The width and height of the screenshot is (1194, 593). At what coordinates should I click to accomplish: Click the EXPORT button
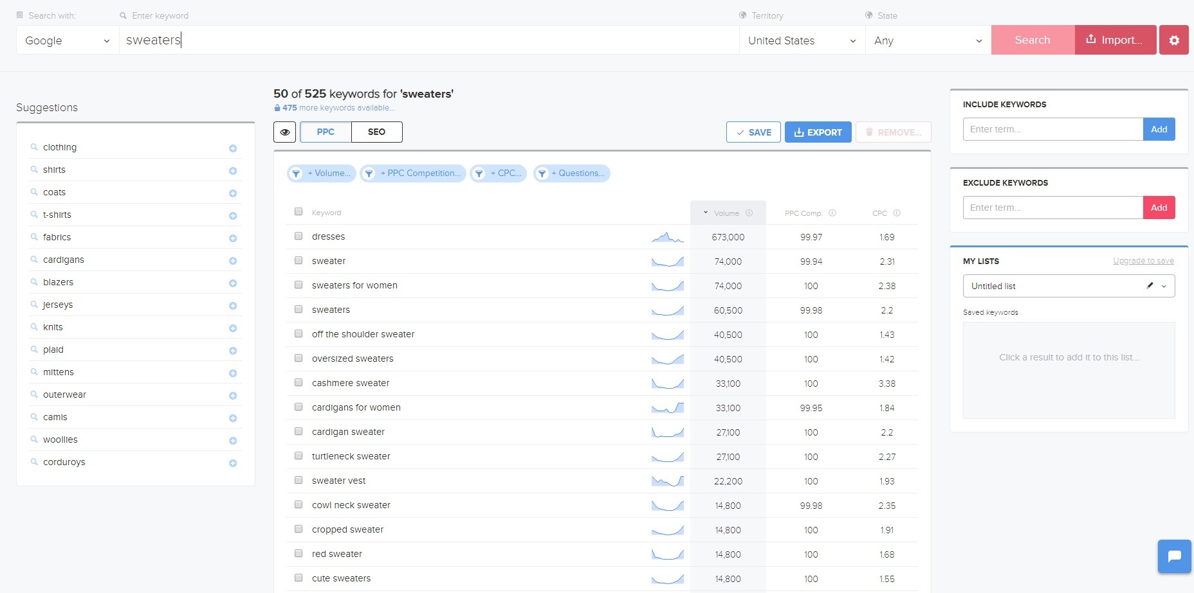point(818,132)
